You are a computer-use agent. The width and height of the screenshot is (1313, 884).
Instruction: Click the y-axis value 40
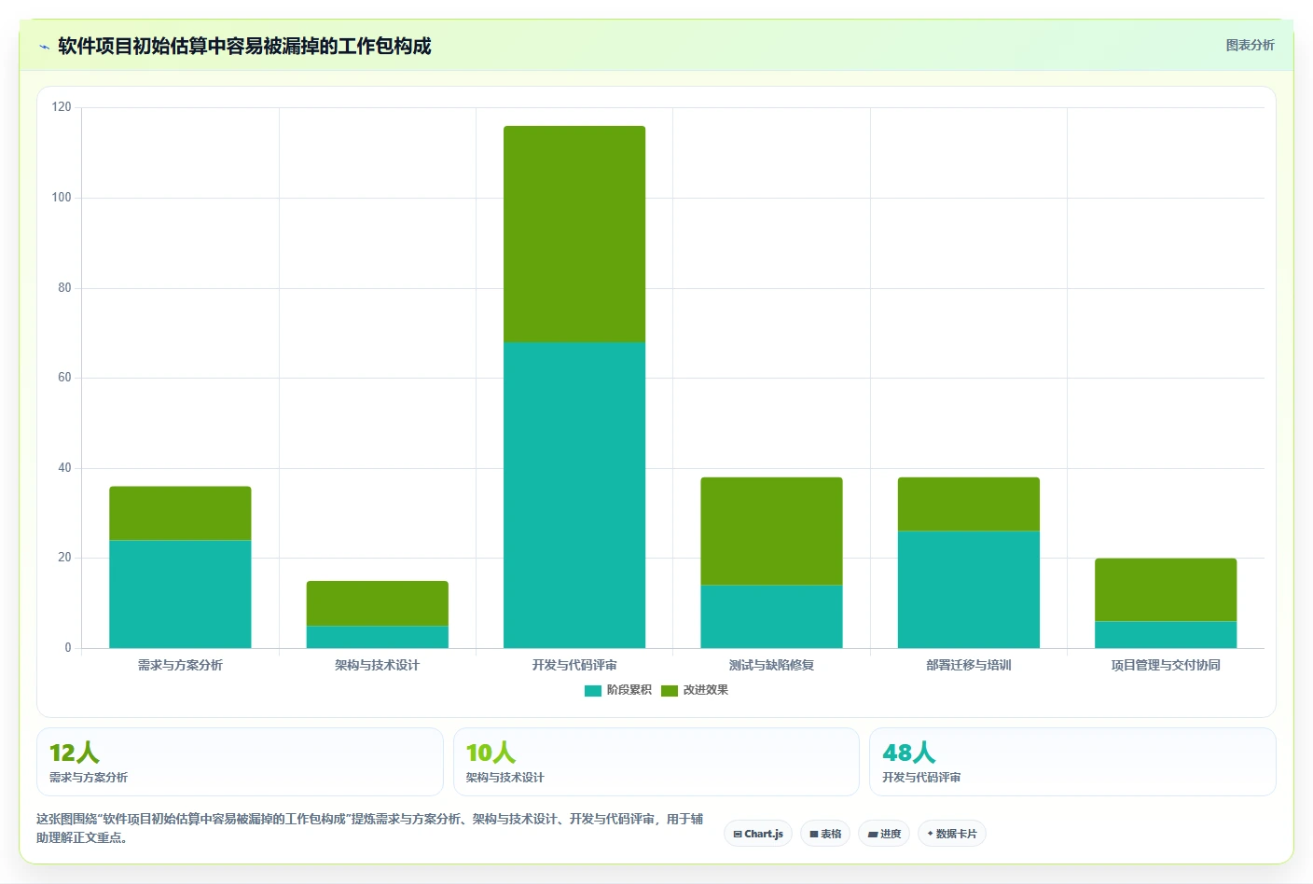point(64,467)
